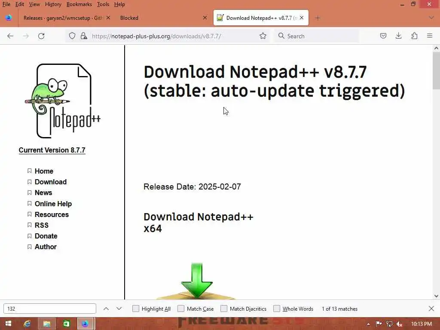440x330 pixels.
Task: Open the News sidebar link
Action: point(43,193)
